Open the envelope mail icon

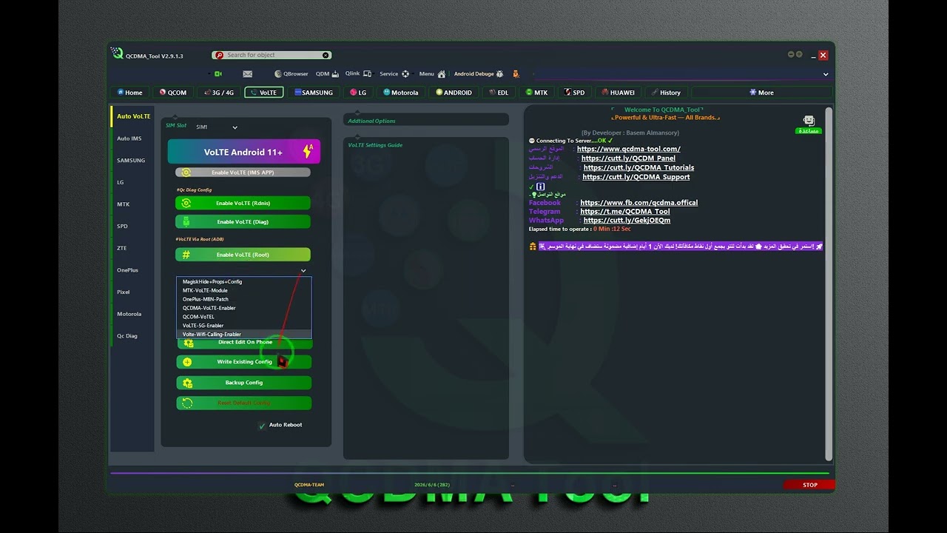[248, 74]
